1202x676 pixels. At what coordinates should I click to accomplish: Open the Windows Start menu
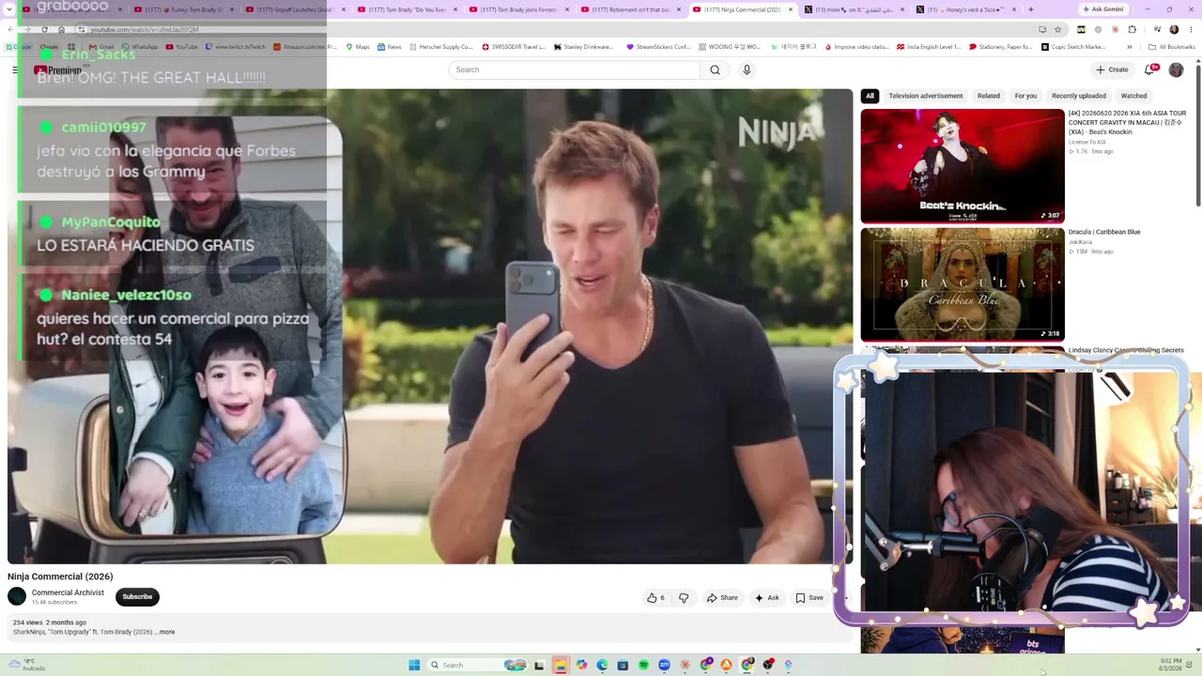point(414,665)
